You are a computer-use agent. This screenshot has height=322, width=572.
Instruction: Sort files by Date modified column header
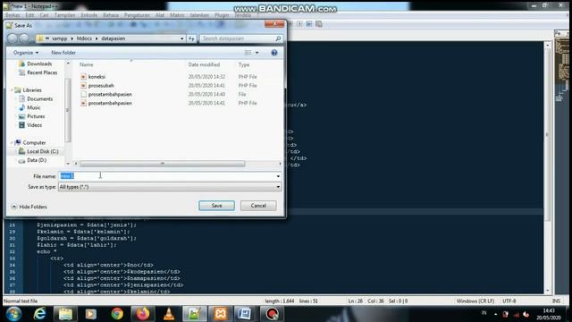click(204, 64)
